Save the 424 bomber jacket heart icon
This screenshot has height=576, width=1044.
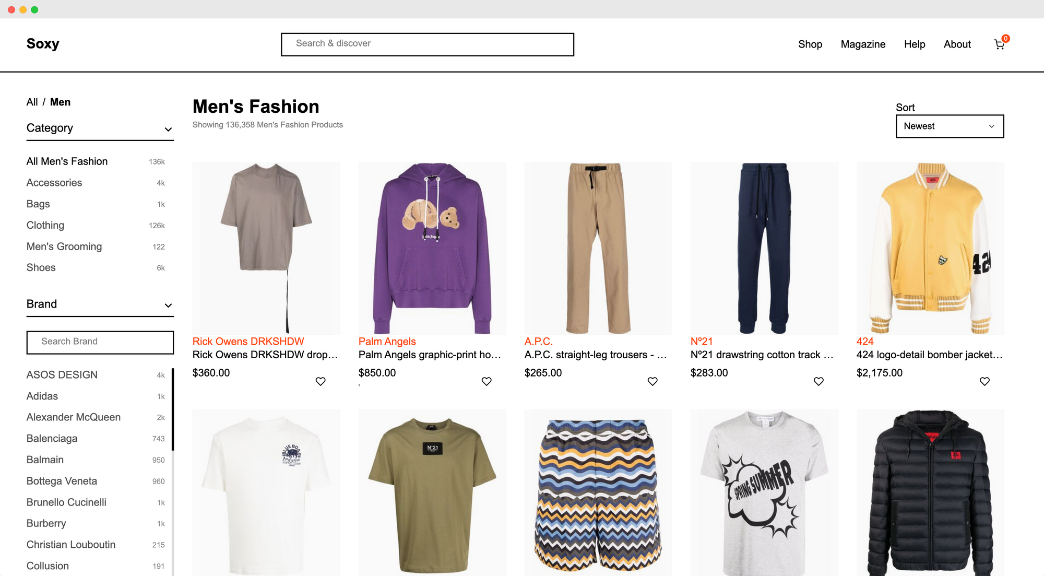coord(984,381)
